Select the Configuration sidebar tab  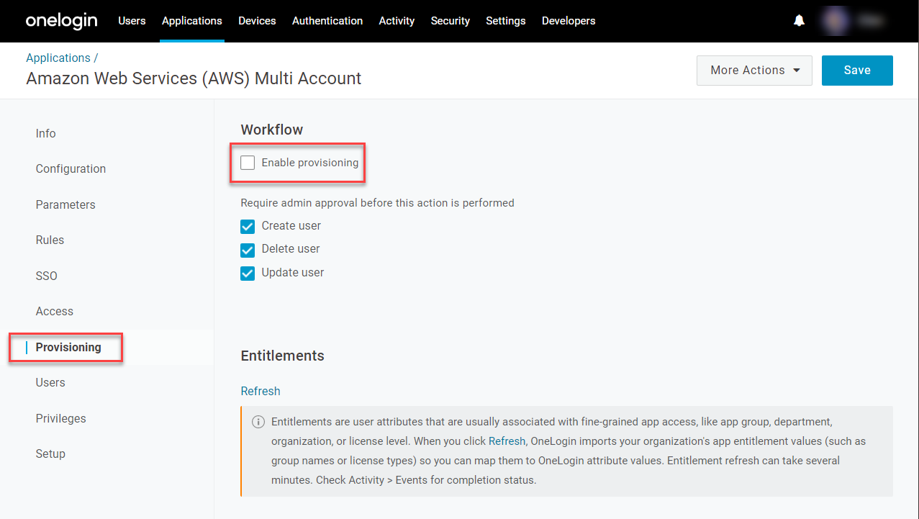point(71,168)
